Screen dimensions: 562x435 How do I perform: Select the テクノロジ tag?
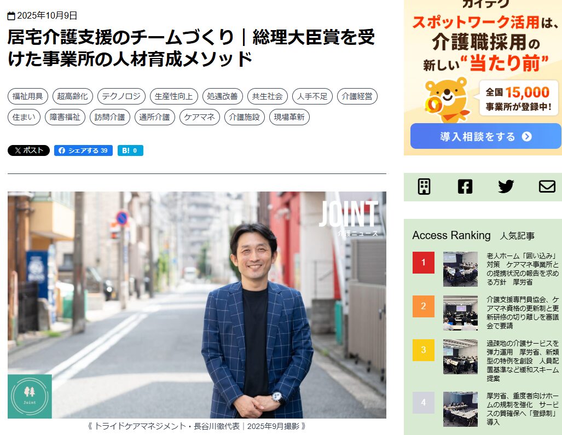[121, 96]
